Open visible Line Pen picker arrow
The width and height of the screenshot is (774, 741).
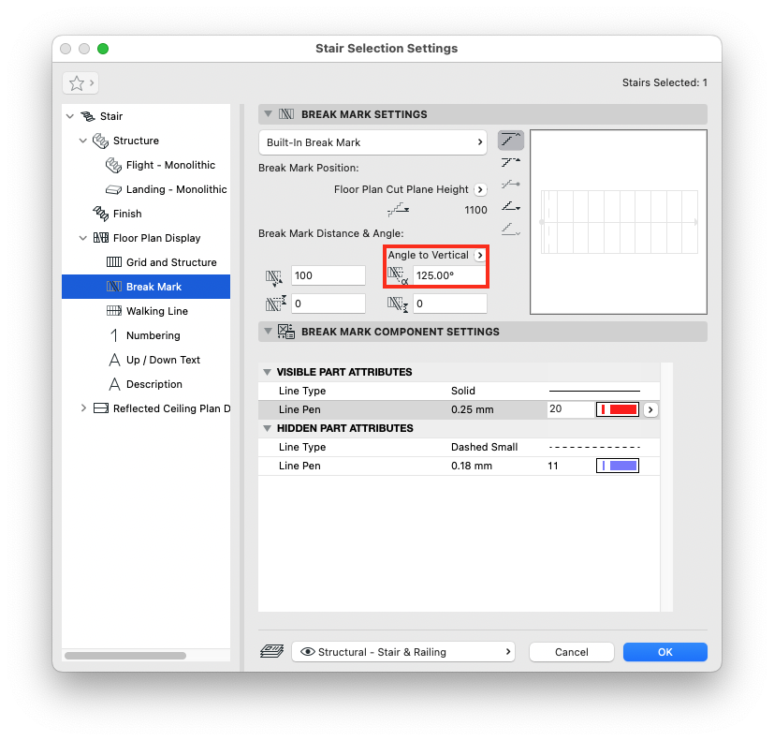[x=650, y=409]
